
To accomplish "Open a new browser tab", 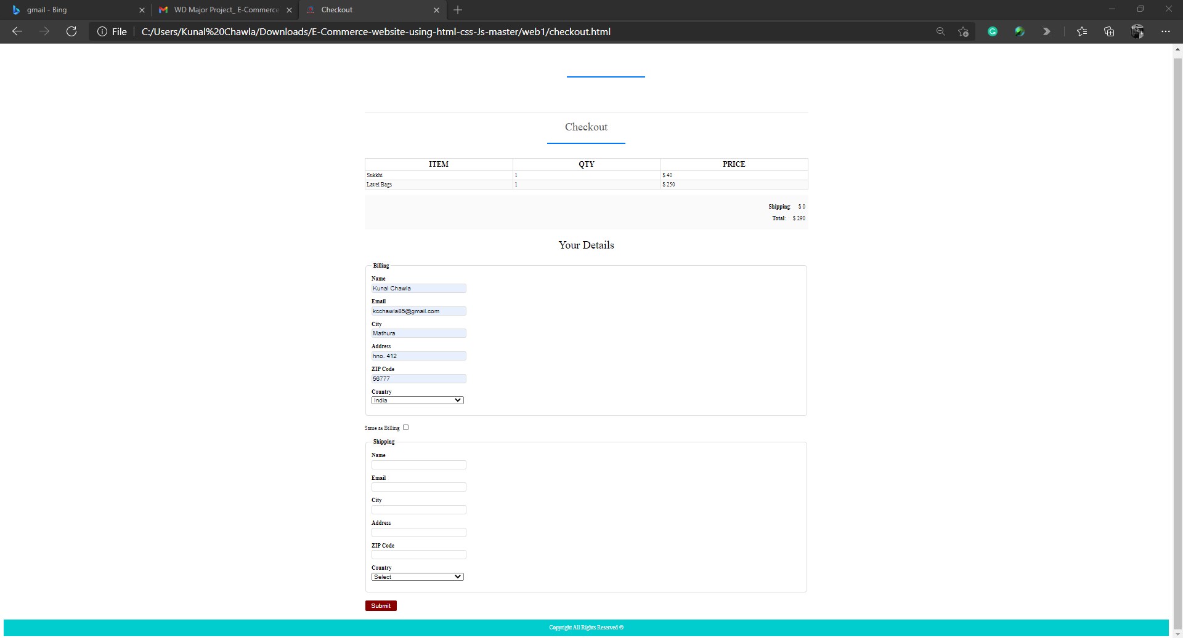I will pos(458,10).
